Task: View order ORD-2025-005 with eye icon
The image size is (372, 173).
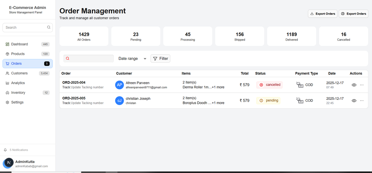Action: coord(354,100)
